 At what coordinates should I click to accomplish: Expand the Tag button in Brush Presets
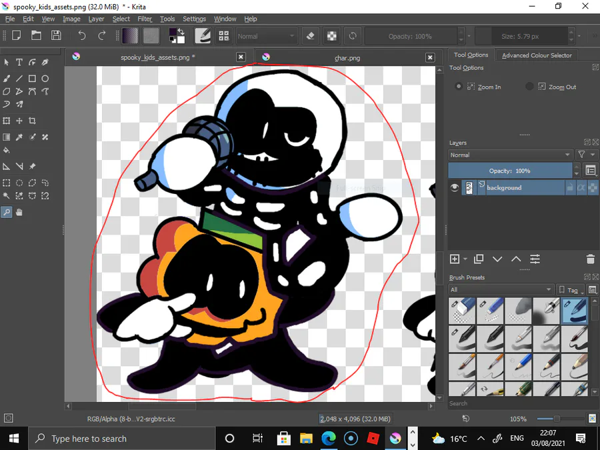[570, 290]
